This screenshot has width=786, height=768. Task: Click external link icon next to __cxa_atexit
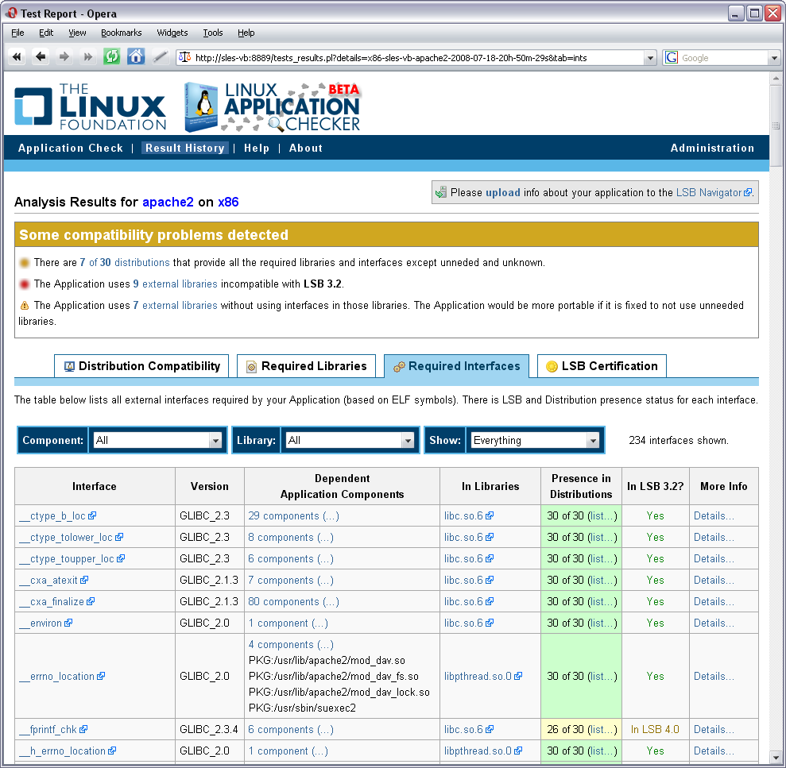coord(84,580)
